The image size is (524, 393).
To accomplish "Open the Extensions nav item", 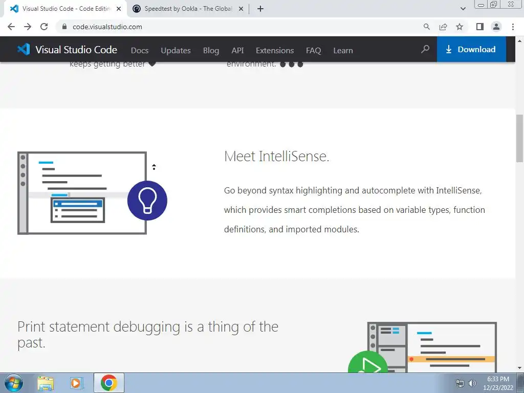I will pyautogui.click(x=275, y=51).
